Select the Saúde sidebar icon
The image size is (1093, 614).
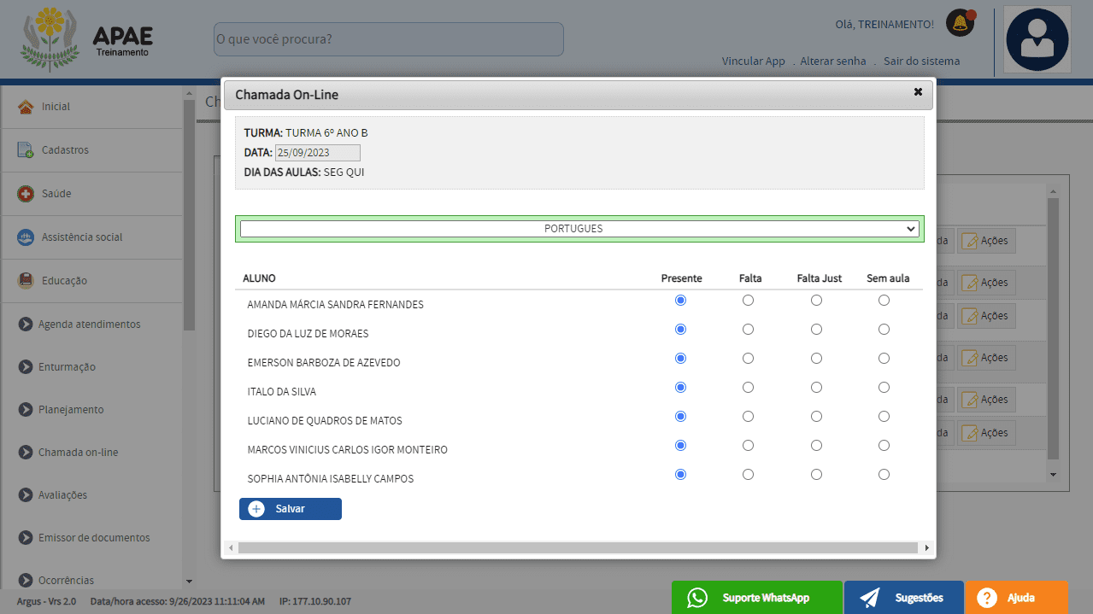tap(26, 194)
